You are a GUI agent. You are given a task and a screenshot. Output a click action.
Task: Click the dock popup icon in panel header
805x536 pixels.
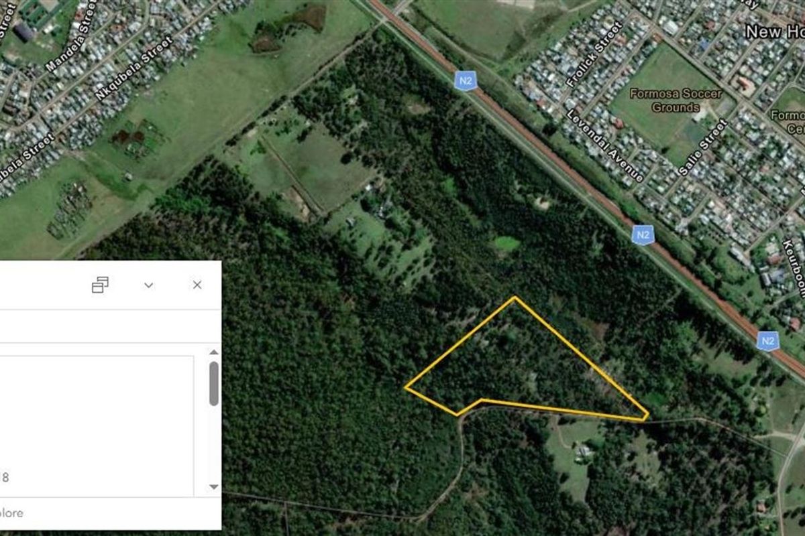[x=100, y=285]
